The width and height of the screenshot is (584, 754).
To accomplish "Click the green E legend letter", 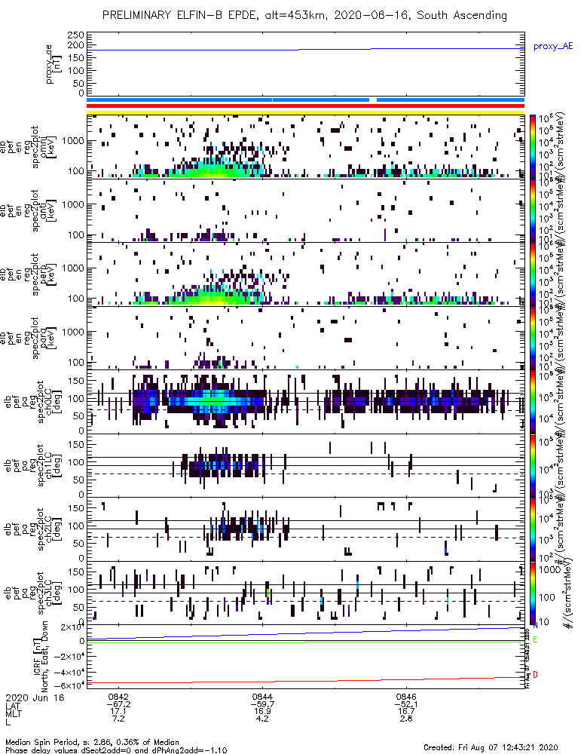I will point(535,639).
